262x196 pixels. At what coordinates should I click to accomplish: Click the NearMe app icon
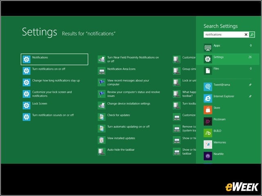208,156
